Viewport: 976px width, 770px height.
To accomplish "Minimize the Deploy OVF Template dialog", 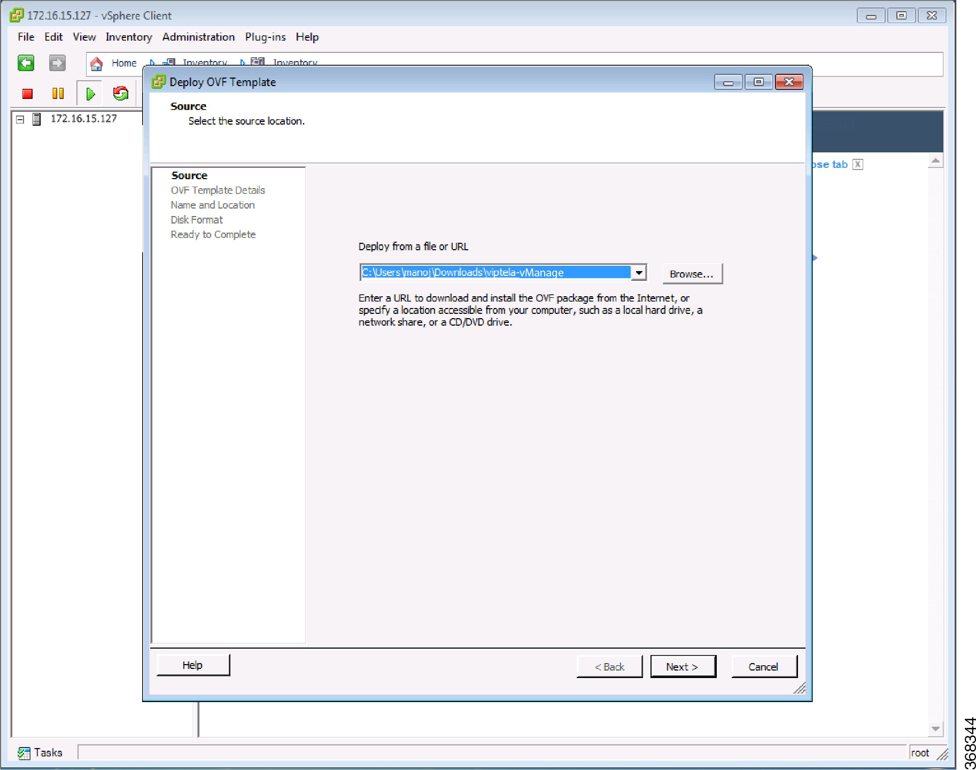I will [729, 82].
